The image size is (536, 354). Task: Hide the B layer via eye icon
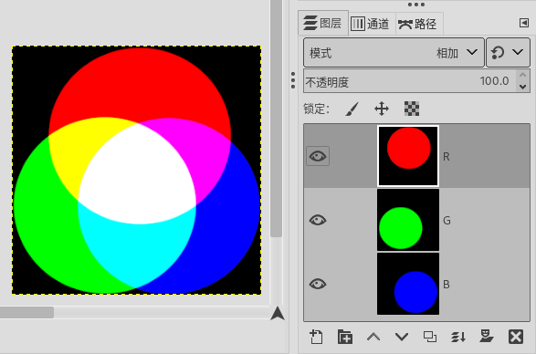tap(318, 284)
